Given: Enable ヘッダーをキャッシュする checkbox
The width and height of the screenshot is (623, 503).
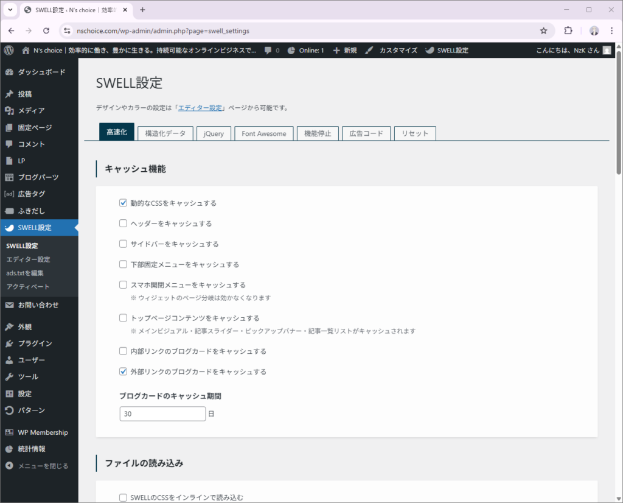Looking at the screenshot, I should pos(123,223).
